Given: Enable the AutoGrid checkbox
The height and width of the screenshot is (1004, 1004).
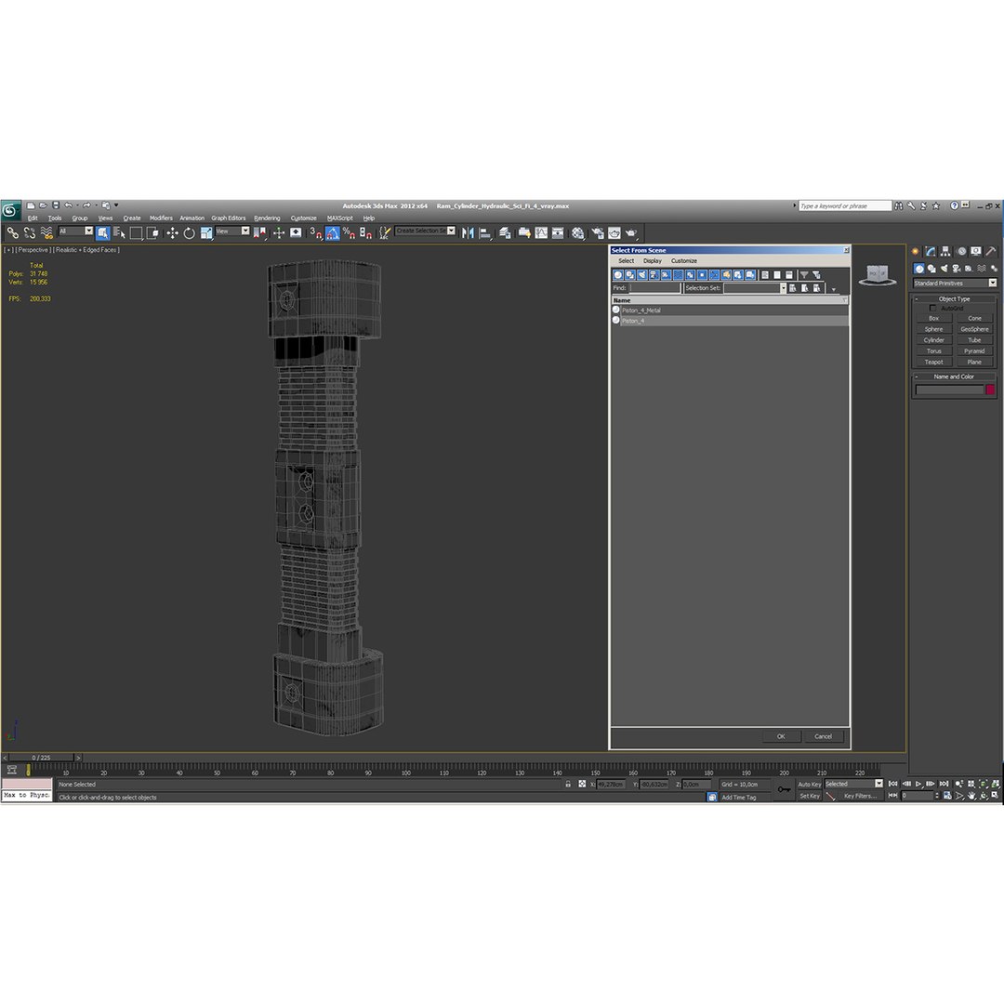Looking at the screenshot, I should click(x=932, y=308).
